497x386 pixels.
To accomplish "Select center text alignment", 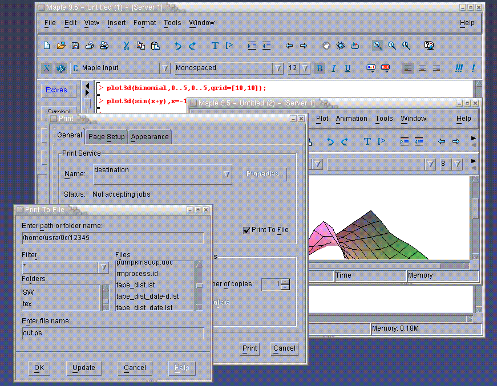I will click(x=422, y=68).
